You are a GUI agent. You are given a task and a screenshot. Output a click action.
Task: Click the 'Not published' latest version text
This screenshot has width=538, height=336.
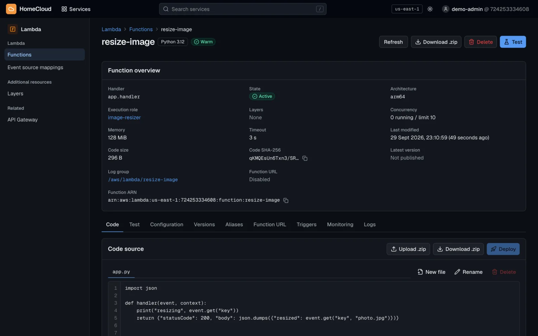click(407, 158)
